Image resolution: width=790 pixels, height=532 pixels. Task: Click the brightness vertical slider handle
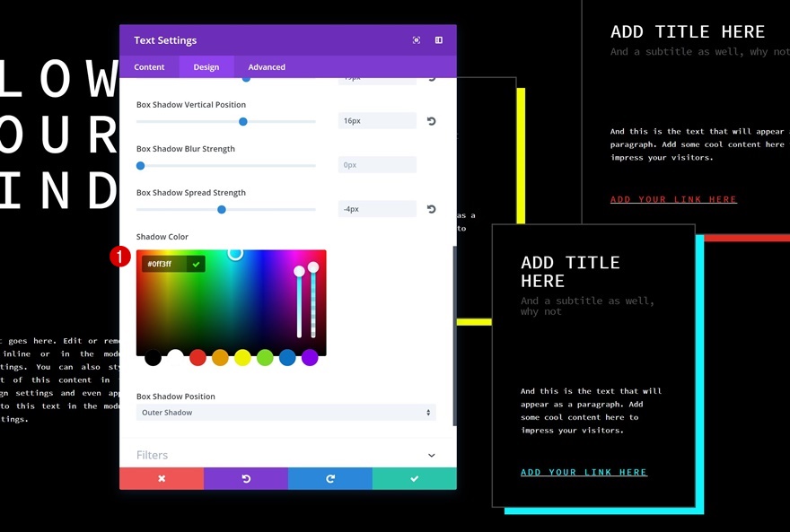[299, 271]
